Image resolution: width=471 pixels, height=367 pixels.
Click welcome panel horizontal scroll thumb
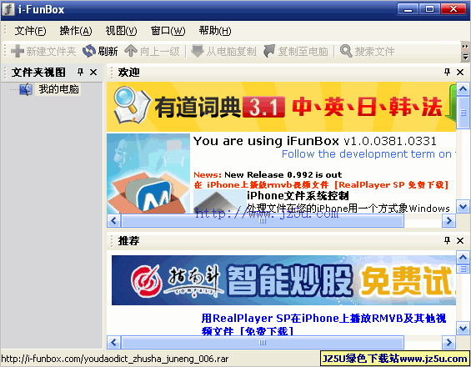coord(263,221)
